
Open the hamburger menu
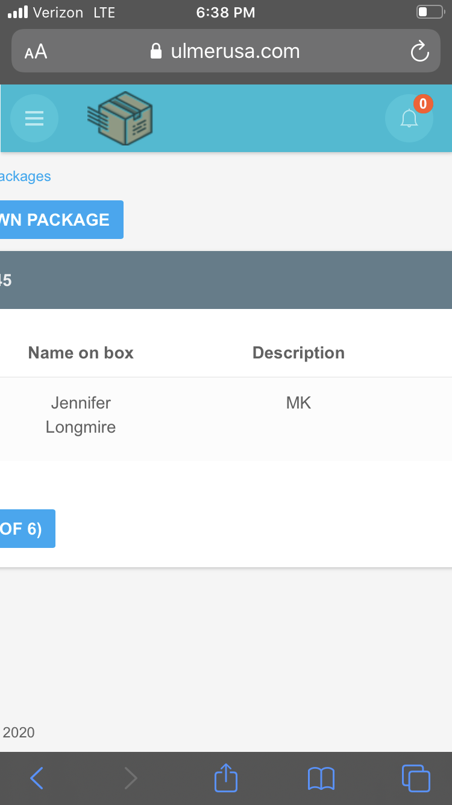(34, 118)
